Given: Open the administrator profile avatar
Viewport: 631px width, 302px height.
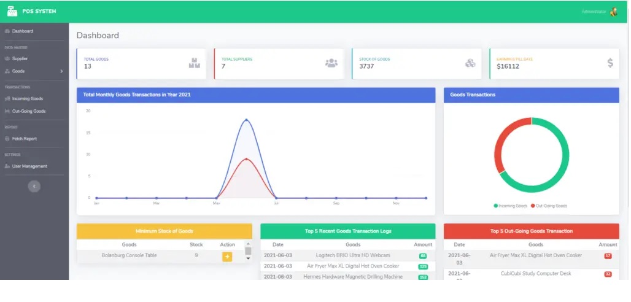Looking at the screenshot, I should pos(613,12).
